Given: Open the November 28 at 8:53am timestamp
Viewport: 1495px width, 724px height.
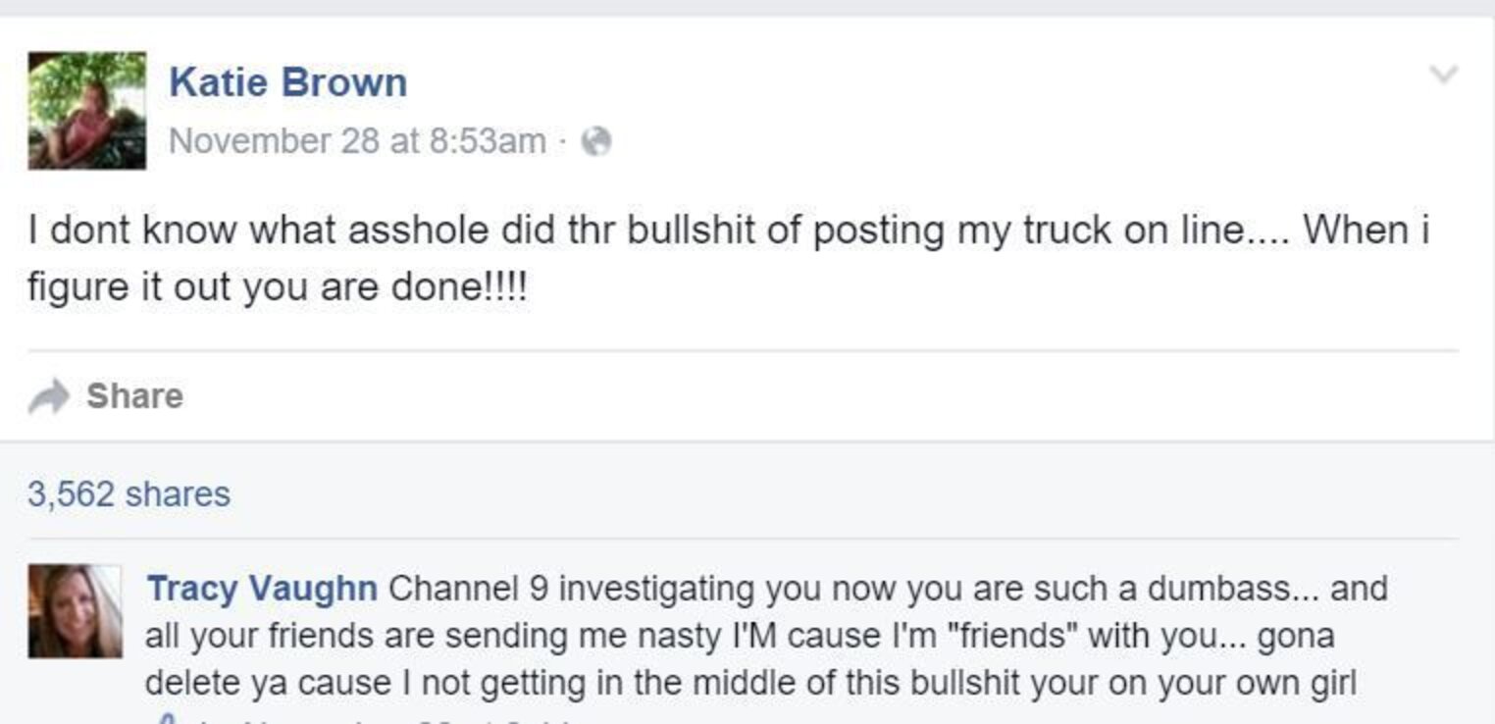Looking at the screenshot, I should click(357, 142).
